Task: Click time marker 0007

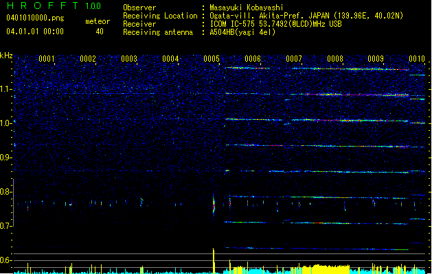Action: 294,59
